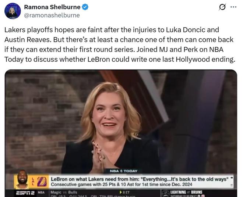Open Ramona Shelburne's profile avatar

pos(13,11)
